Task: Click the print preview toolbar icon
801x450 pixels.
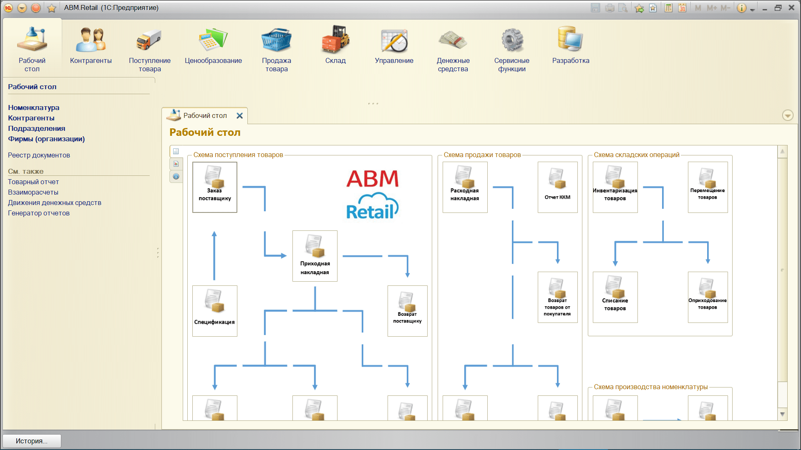Action: pos(623,8)
